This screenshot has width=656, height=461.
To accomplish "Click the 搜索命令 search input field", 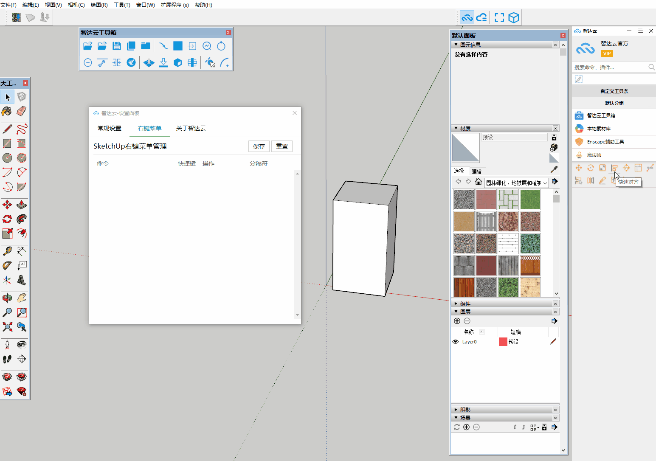I will (x=610, y=67).
